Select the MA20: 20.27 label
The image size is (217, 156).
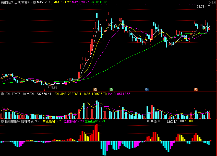(80, 2)
